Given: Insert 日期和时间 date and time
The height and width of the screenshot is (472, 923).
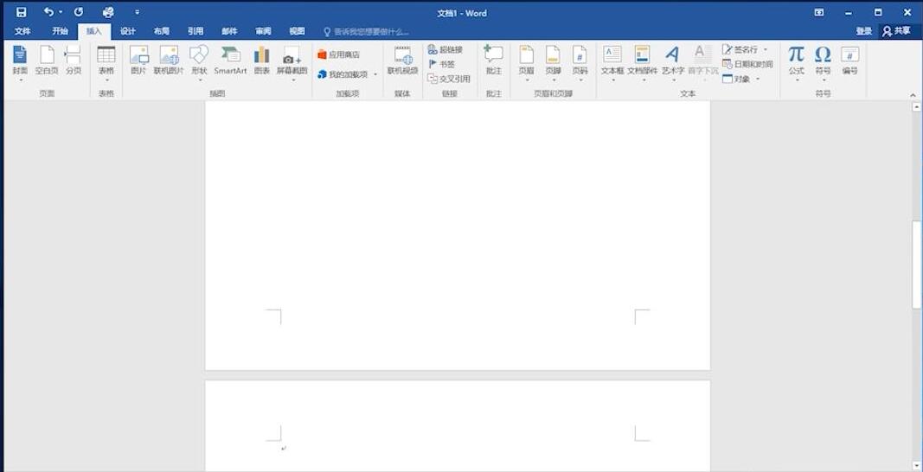Looking at the screenshot, I should click(x=747, y=64).
